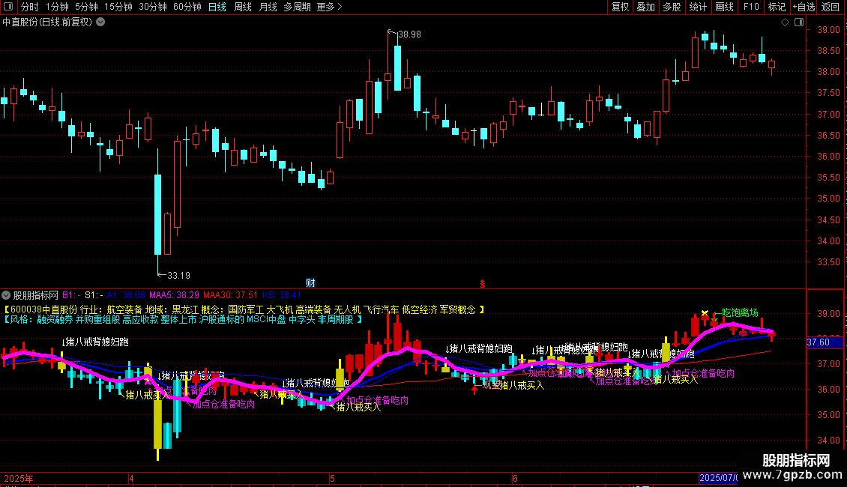This screenshot has height=487, width=847.
Task: Click the circle icon before 股朋指标网
Action: [6, 295]
